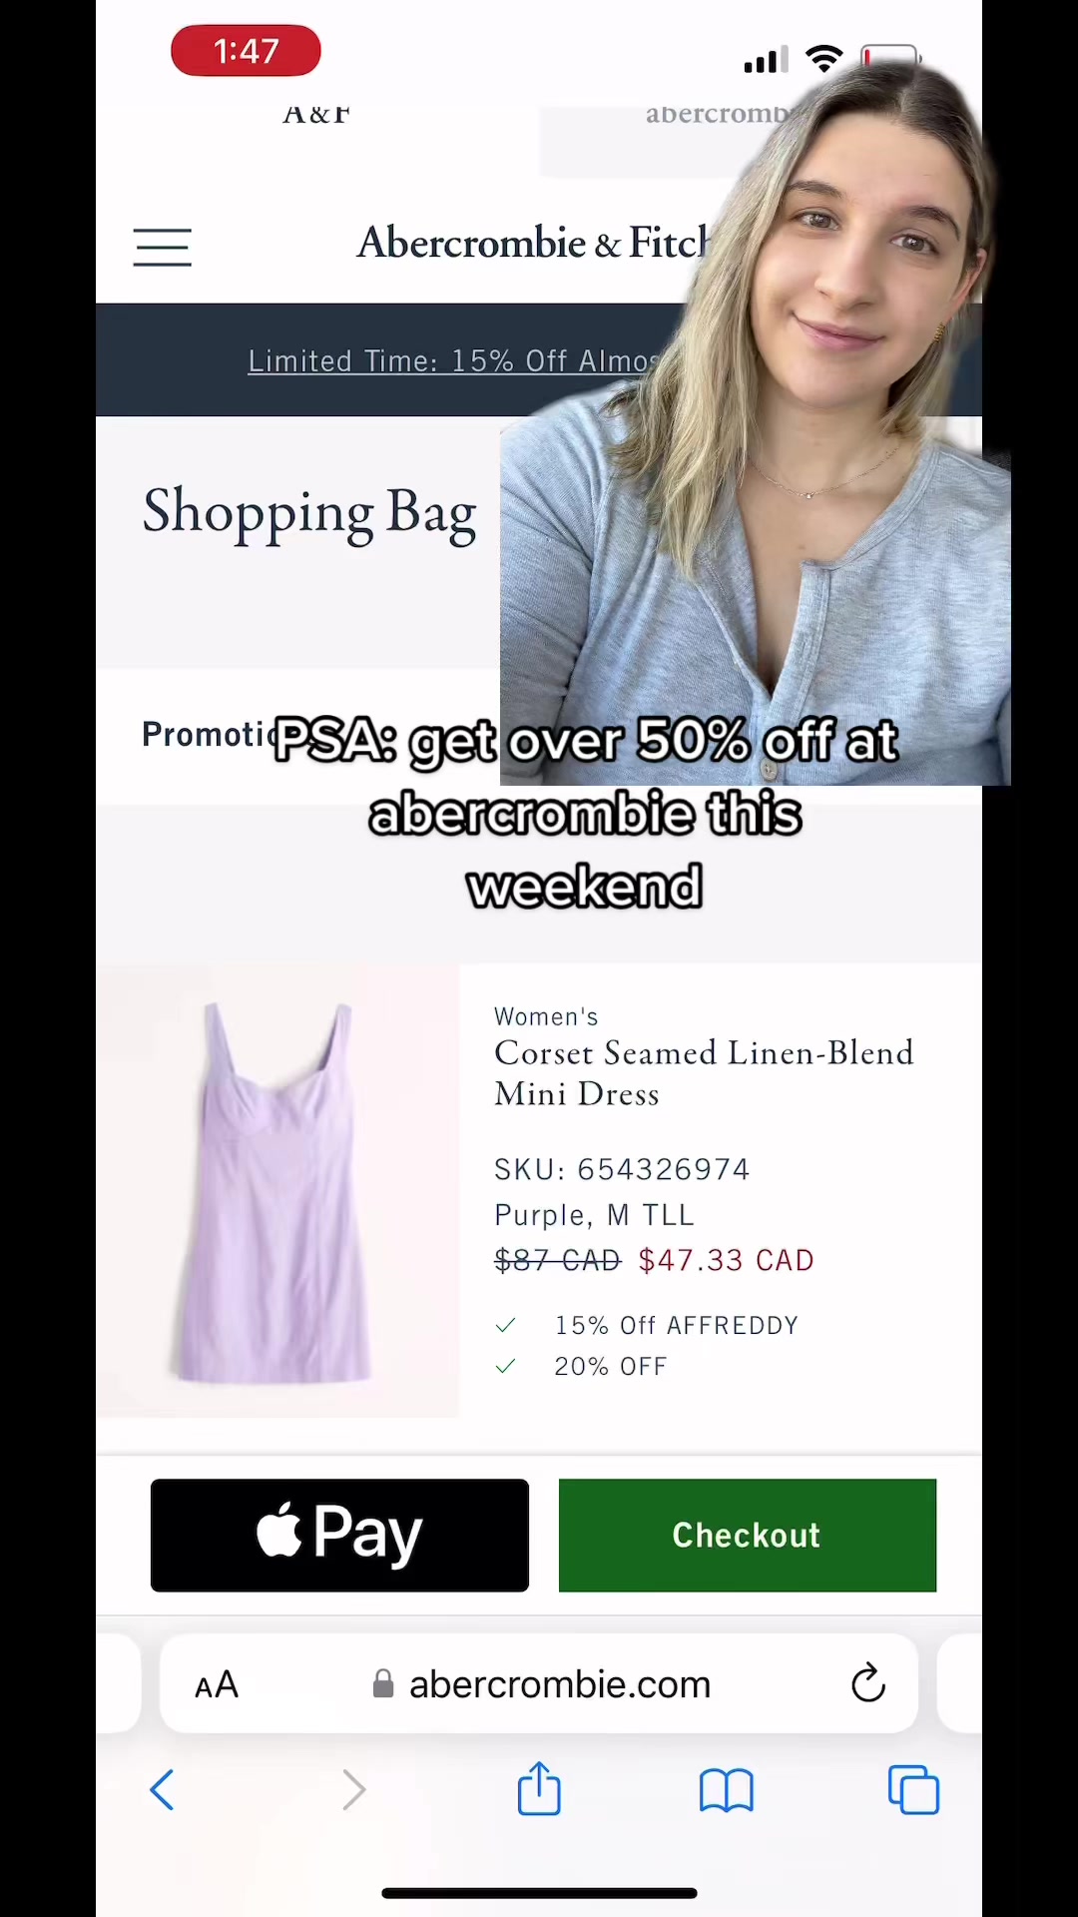The width and height of the screenshot is (1078, 1917).
Task: Proceed with the green Checkout button
Action: 748,1535
